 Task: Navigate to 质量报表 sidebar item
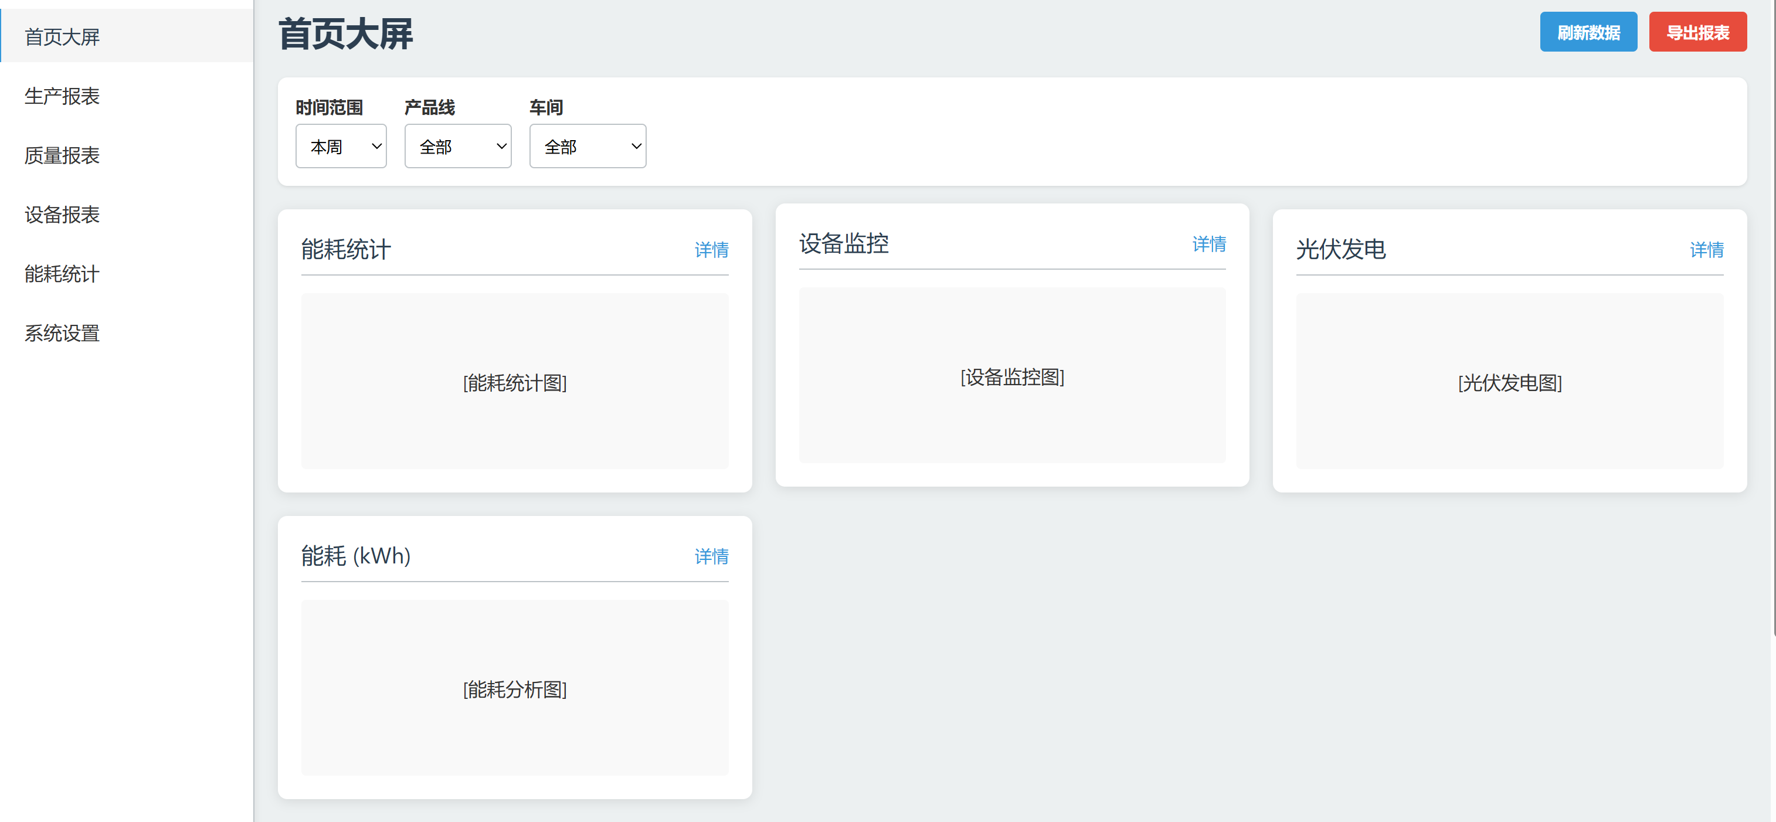[62, 155]
